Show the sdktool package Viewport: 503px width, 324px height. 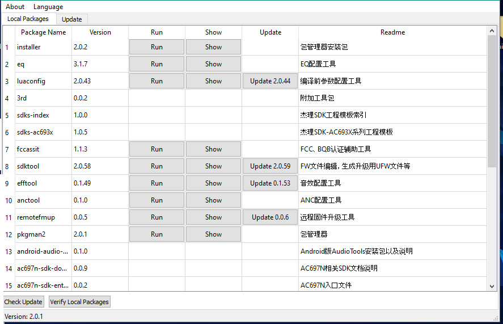tap(213, 166)
